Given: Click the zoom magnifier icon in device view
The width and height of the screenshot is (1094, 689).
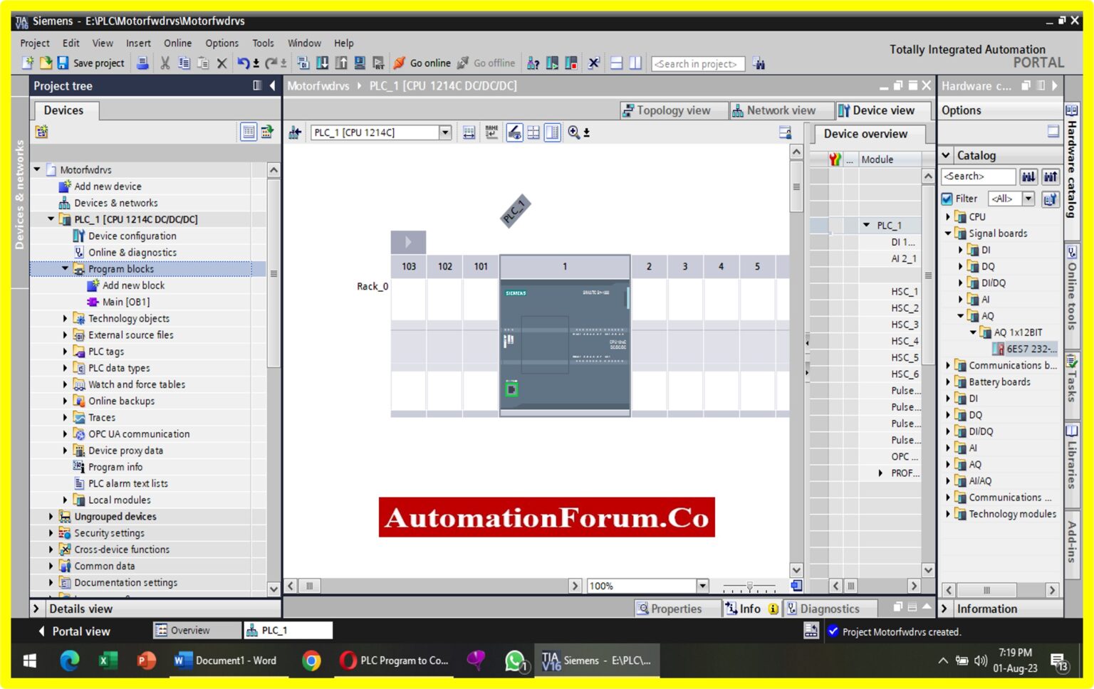Looking at the screenshot, I should pyautogui.click(x=574, y=132).
